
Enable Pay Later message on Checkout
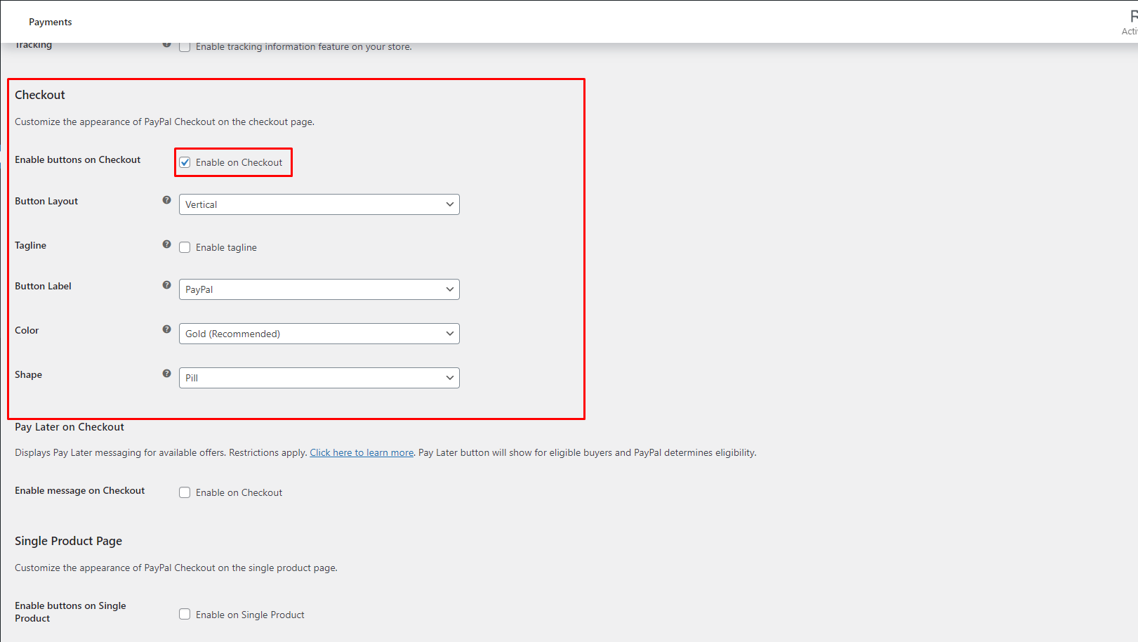point(185,492)
